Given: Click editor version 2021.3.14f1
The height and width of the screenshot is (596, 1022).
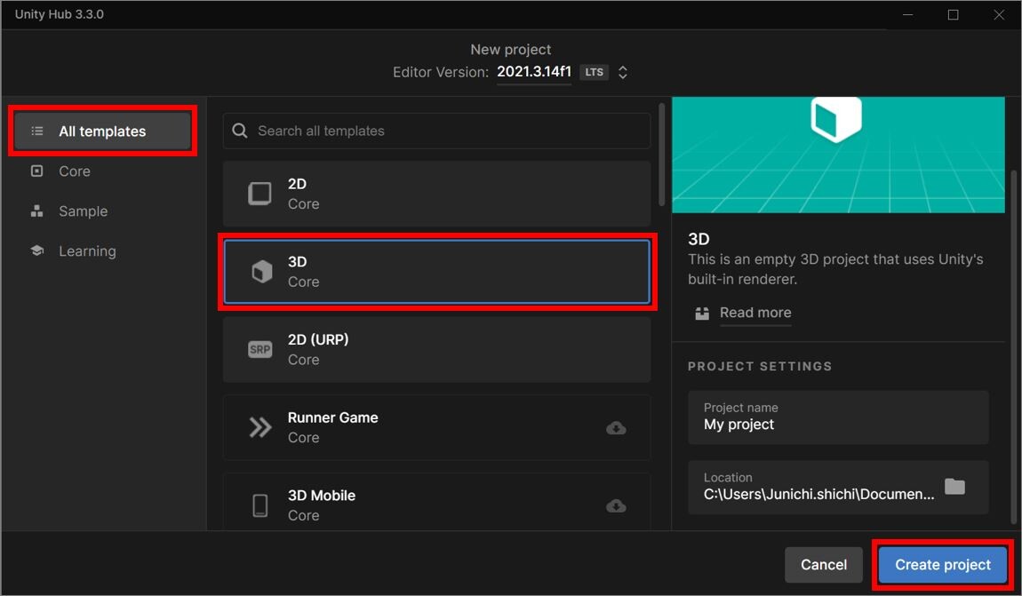Looking at the screenshot, I should point(534,72).
